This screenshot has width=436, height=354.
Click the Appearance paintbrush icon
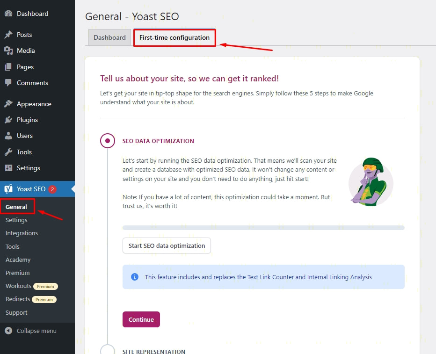[x=8, y=104]
